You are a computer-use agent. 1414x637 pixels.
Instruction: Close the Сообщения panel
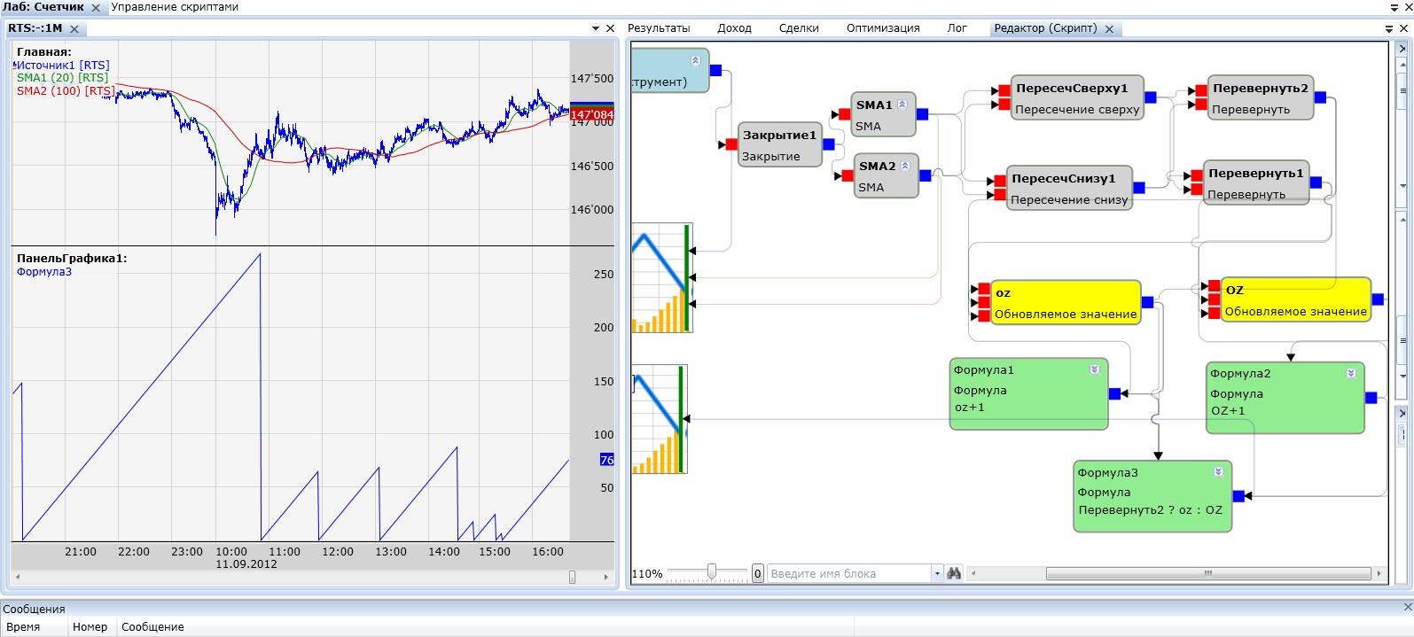pos(1407,608)
